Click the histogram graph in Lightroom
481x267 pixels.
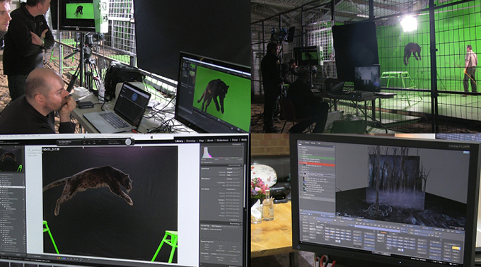click(222, 153)
